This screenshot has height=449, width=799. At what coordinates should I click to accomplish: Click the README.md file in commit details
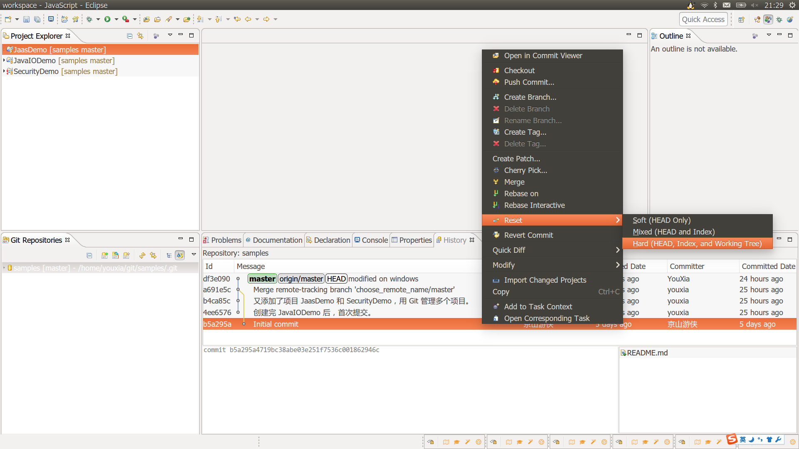tap(644, 353)
